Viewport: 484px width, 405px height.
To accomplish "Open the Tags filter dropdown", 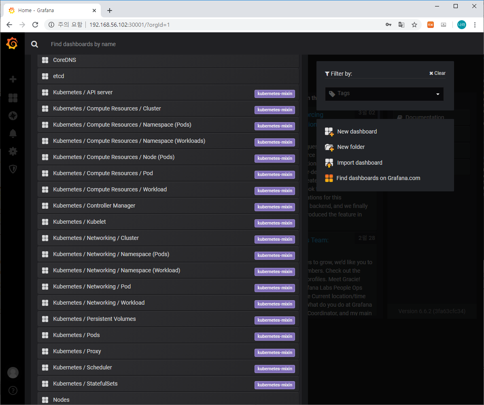I will pos(384,94).
